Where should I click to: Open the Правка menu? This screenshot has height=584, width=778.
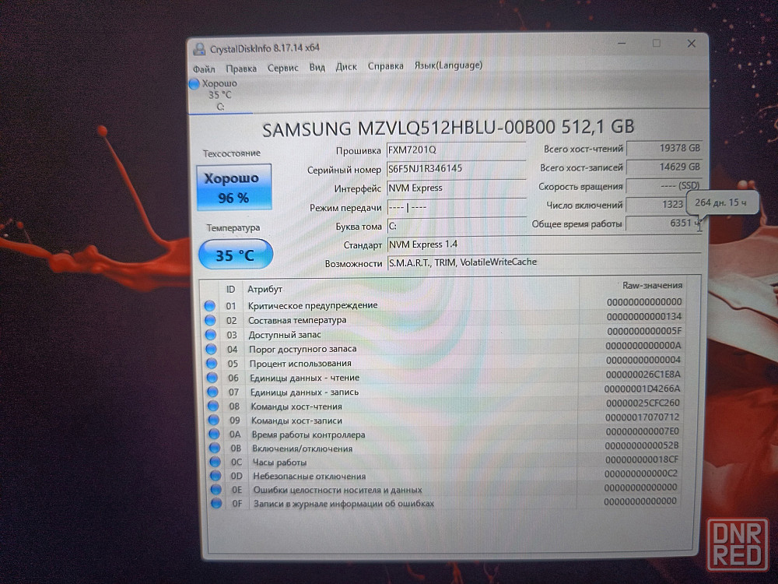[x=241, y=68]
